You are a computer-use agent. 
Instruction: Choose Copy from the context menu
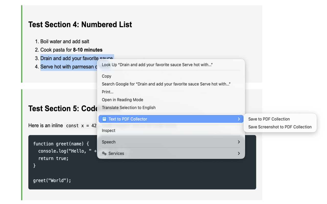click(107, 76)
